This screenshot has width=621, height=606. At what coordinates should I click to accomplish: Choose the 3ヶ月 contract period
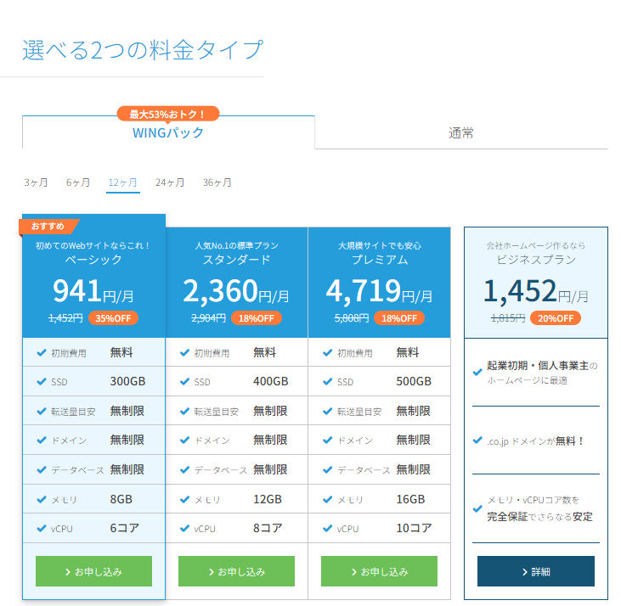pos(36,182)
